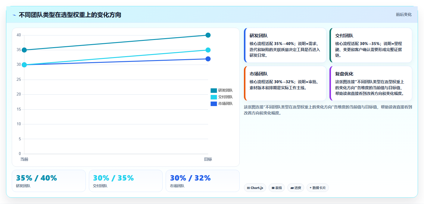Screen dimensions: 424x204
Task: Click the 核心流程适配 35%→40% description text
Action: (x=285, y=49)
